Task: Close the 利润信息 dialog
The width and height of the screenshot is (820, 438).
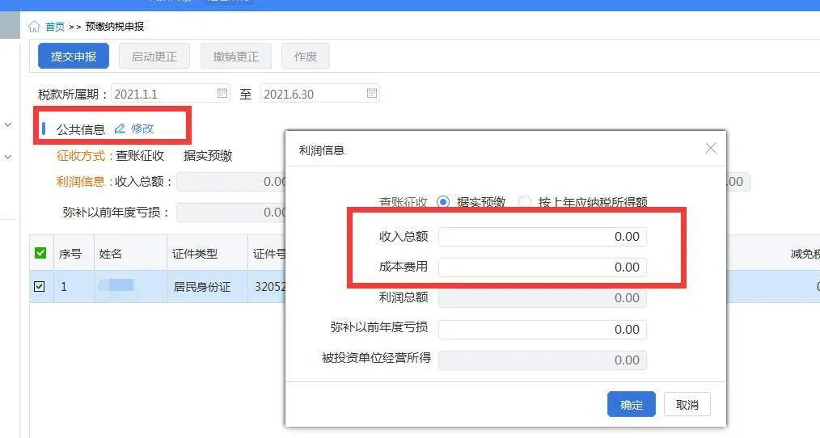Action: (711, 149)
